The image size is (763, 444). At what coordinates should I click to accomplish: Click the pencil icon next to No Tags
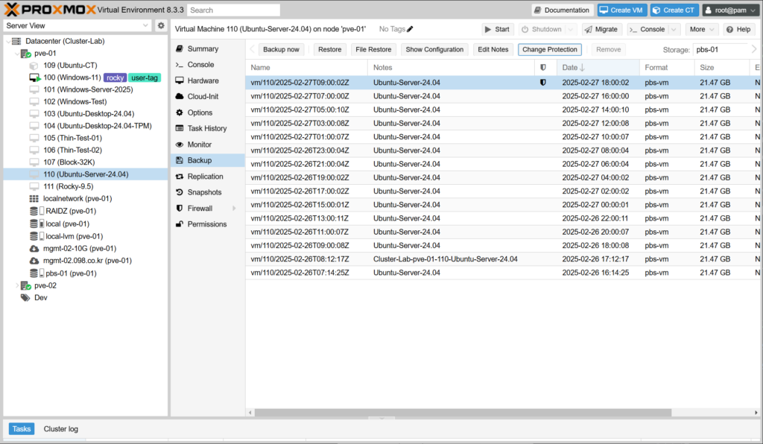tap(410, 29)
